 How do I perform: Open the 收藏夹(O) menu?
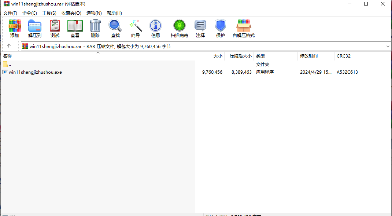click(71, 13)
